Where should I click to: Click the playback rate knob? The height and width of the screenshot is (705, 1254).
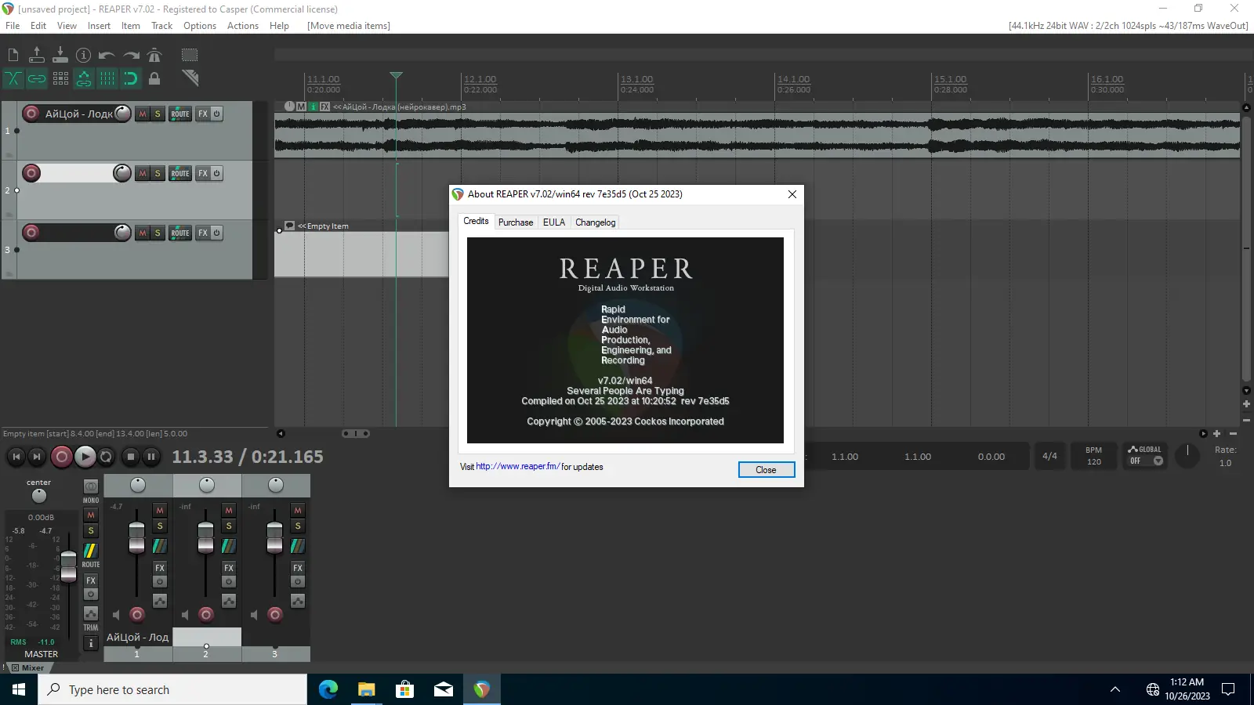click(1187, 456)
